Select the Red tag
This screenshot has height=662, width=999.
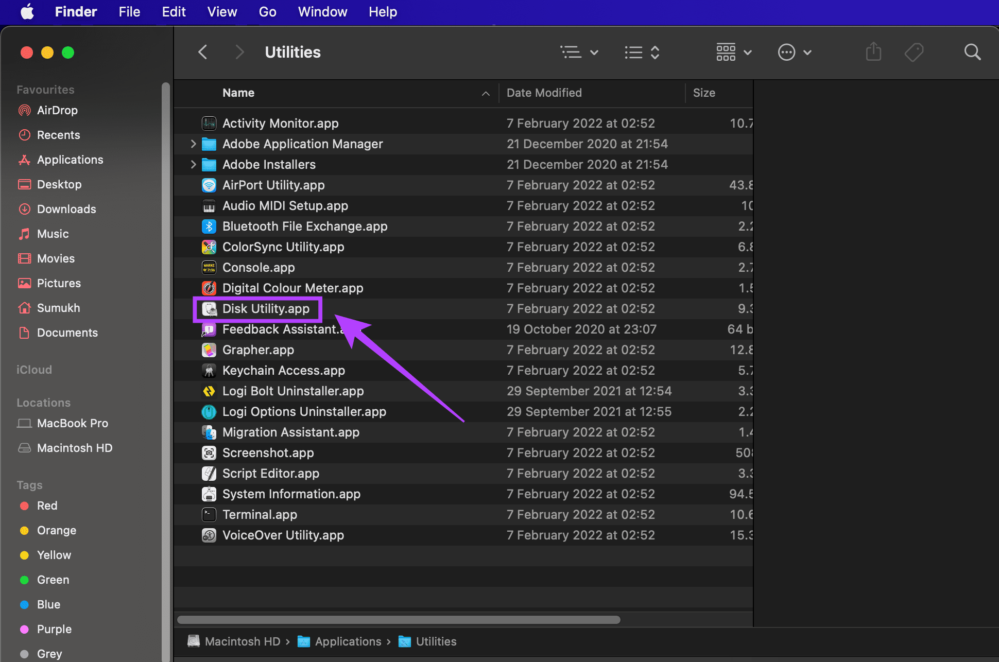pos(47,506)
